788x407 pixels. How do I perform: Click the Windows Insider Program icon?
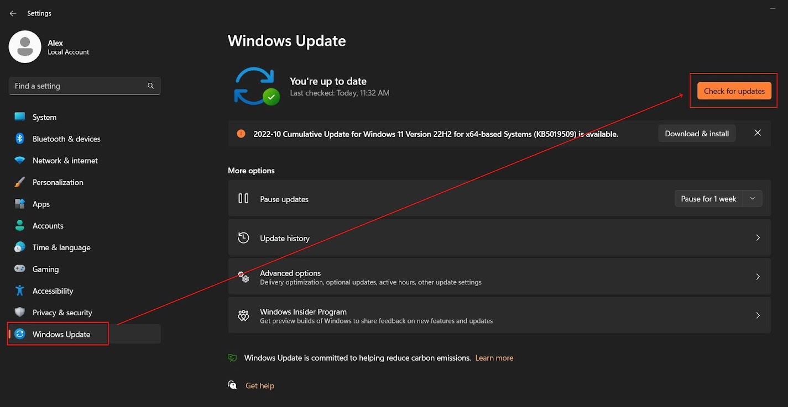click(243, 315)
